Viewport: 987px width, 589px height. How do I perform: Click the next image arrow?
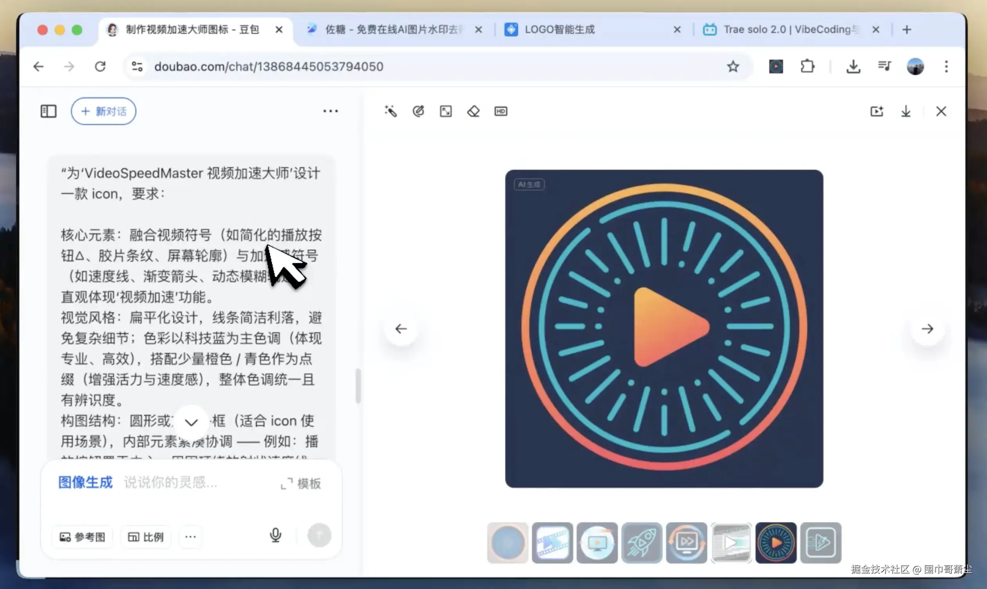coord(927,329)
